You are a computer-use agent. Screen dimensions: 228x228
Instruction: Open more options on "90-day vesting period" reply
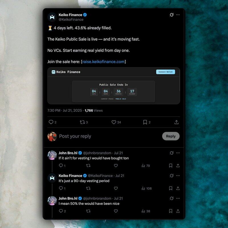click(178, 176)
